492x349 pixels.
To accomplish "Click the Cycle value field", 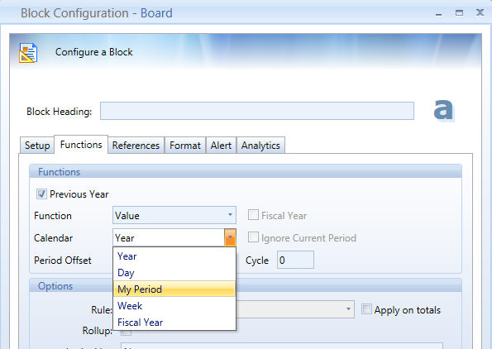I will coord(295,260).
